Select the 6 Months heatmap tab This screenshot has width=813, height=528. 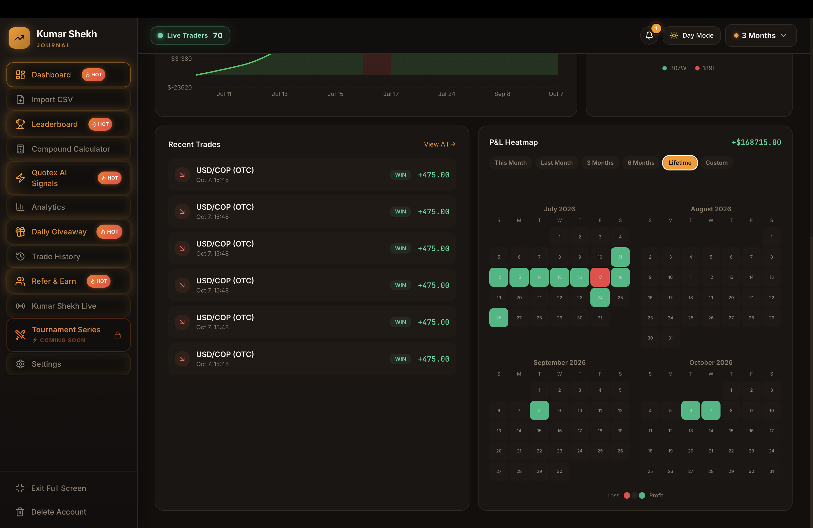pos(641,163)
